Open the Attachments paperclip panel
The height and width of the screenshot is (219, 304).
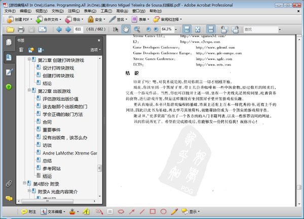coord(9,183)
